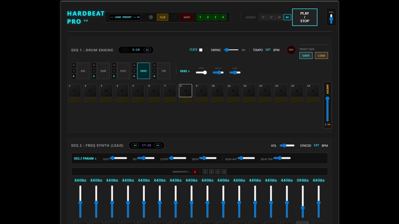Select snapshot slot 3
The image size is (399, 224).
[218, 172]
